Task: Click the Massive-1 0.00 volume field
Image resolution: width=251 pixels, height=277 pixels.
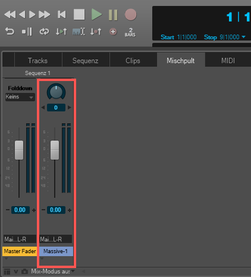Action: 56,210
